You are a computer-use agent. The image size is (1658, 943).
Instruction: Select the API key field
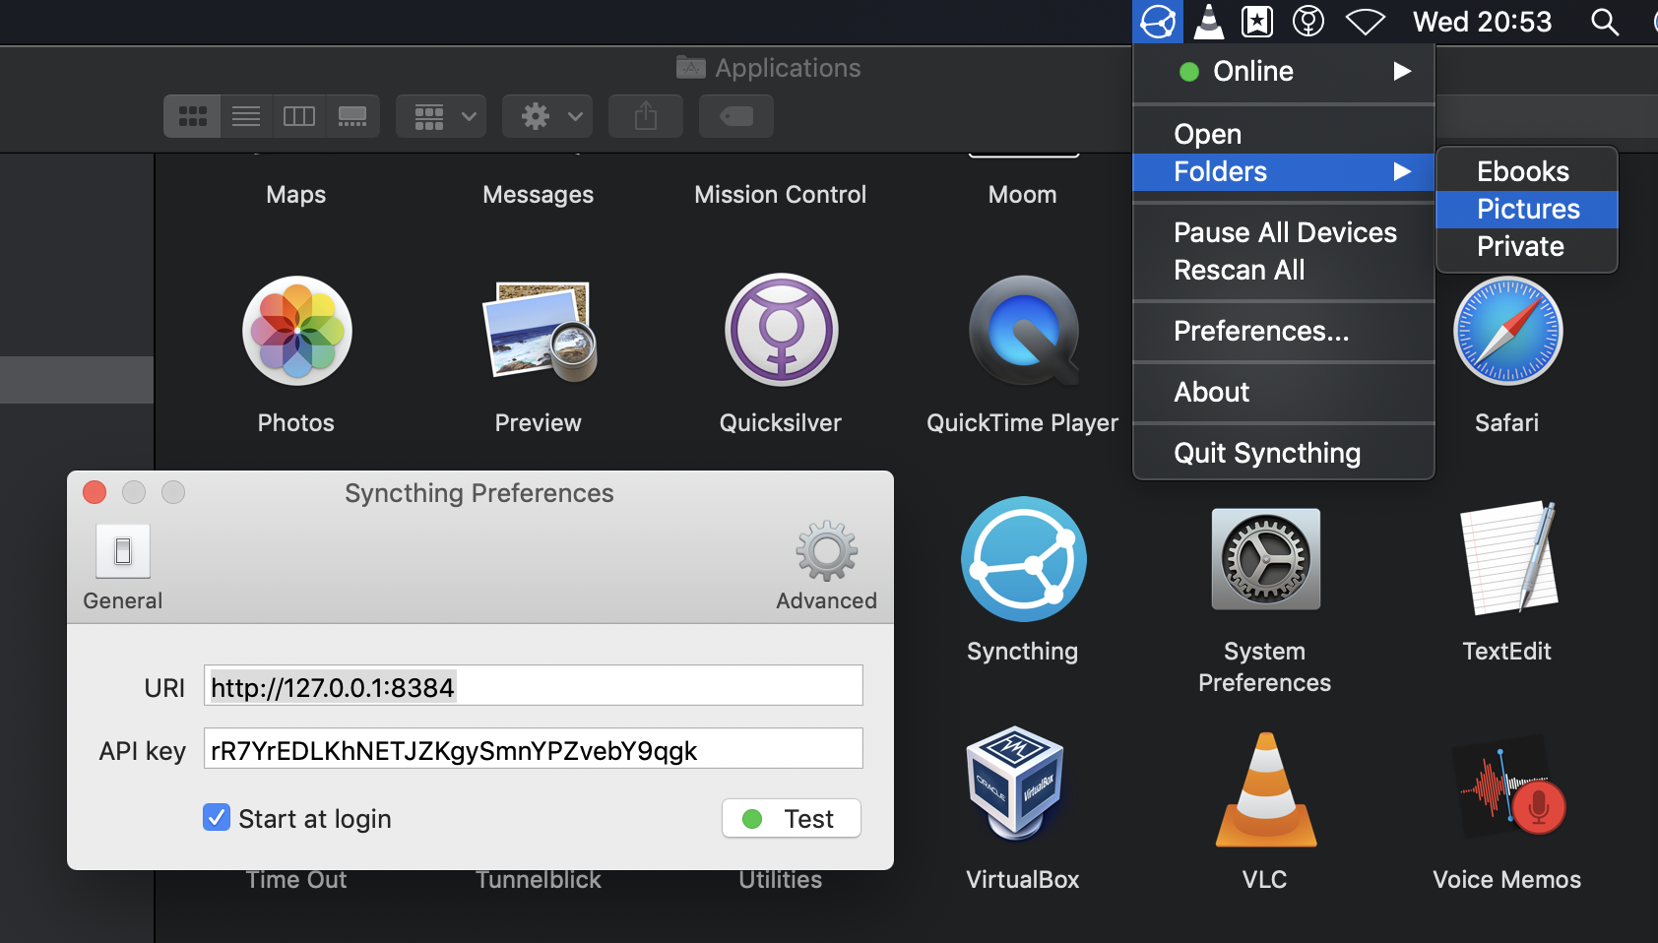pyautogui.click(x=532, y=749)
